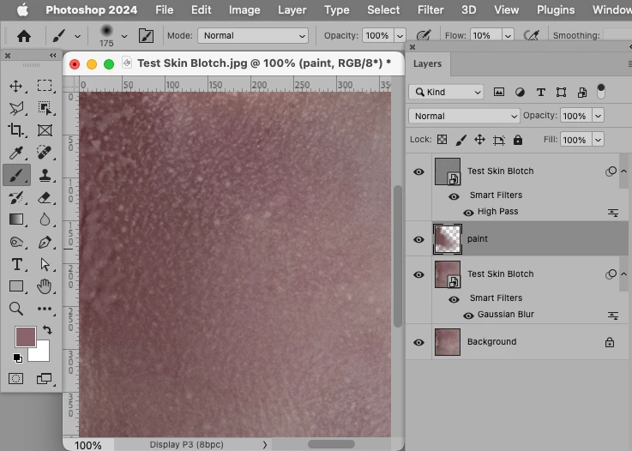Toggle Quick Mask mode
632x451 pixels.
point(16,378)
